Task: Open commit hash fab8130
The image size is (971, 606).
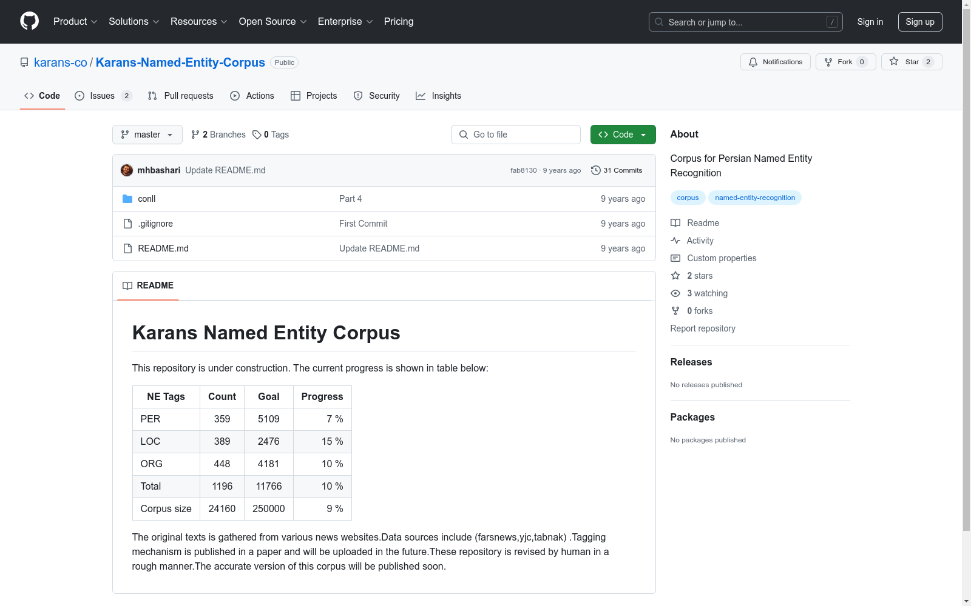Action: [524, 170]
